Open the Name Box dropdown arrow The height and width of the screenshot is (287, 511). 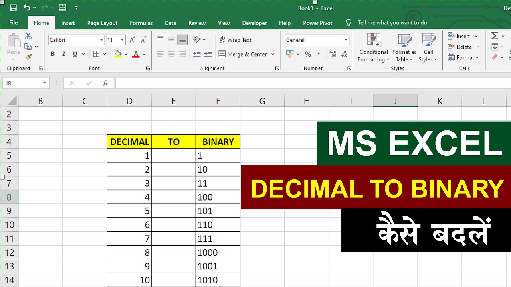click(44, 83)
